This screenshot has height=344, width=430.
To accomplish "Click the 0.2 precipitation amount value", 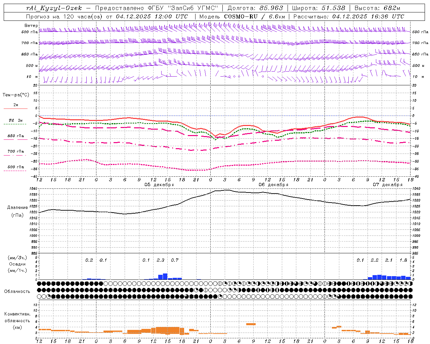I will 89,260.
